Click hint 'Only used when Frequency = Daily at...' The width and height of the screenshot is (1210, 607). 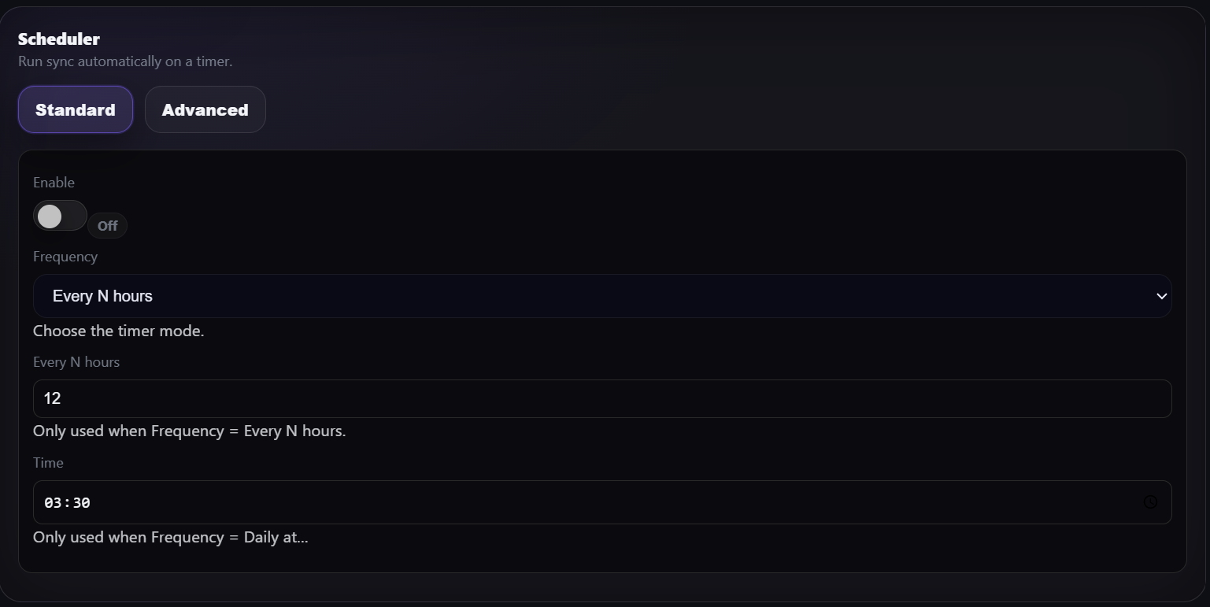[x=170, y=538]
